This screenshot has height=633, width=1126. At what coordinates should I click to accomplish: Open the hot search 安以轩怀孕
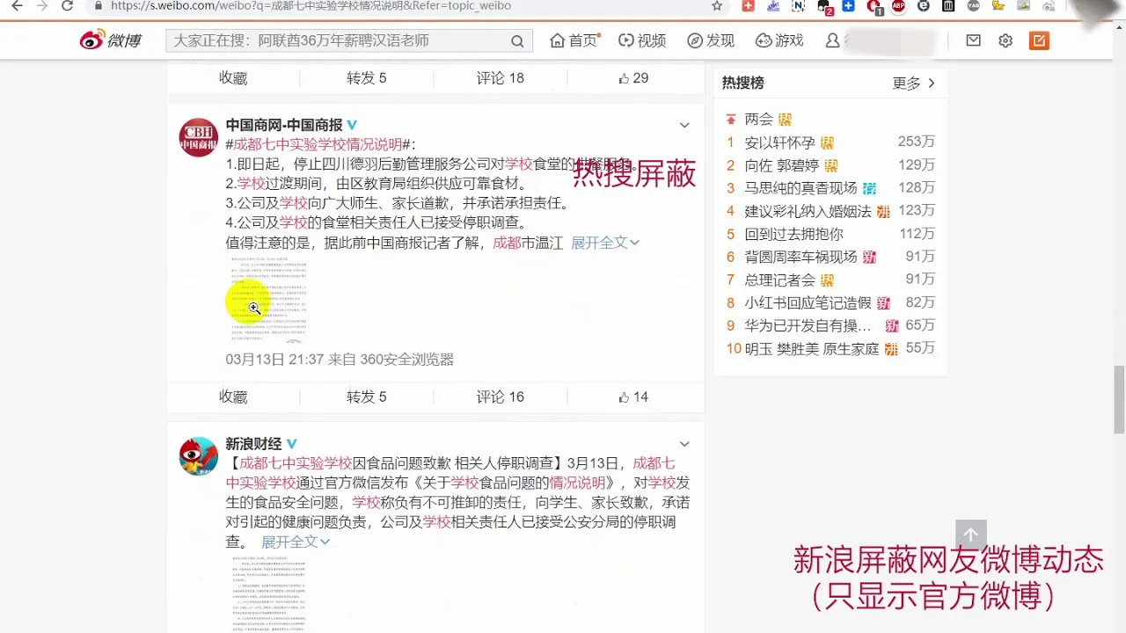(x=779, y=142)
